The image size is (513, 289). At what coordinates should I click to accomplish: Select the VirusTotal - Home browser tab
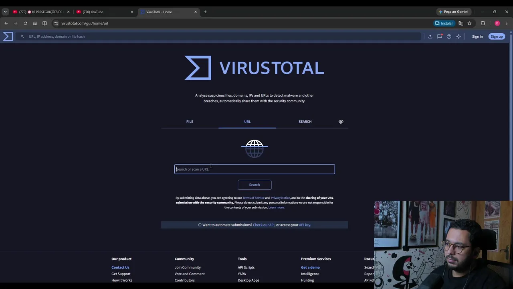coord(169,12)
